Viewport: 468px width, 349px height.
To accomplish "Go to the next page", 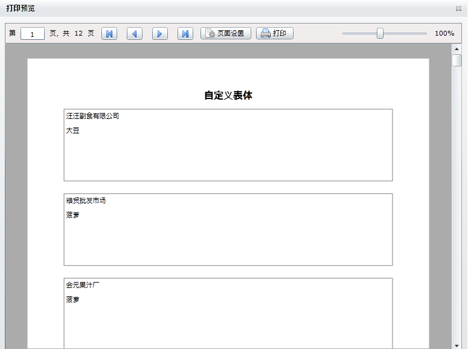I will [x=160, y=33].
